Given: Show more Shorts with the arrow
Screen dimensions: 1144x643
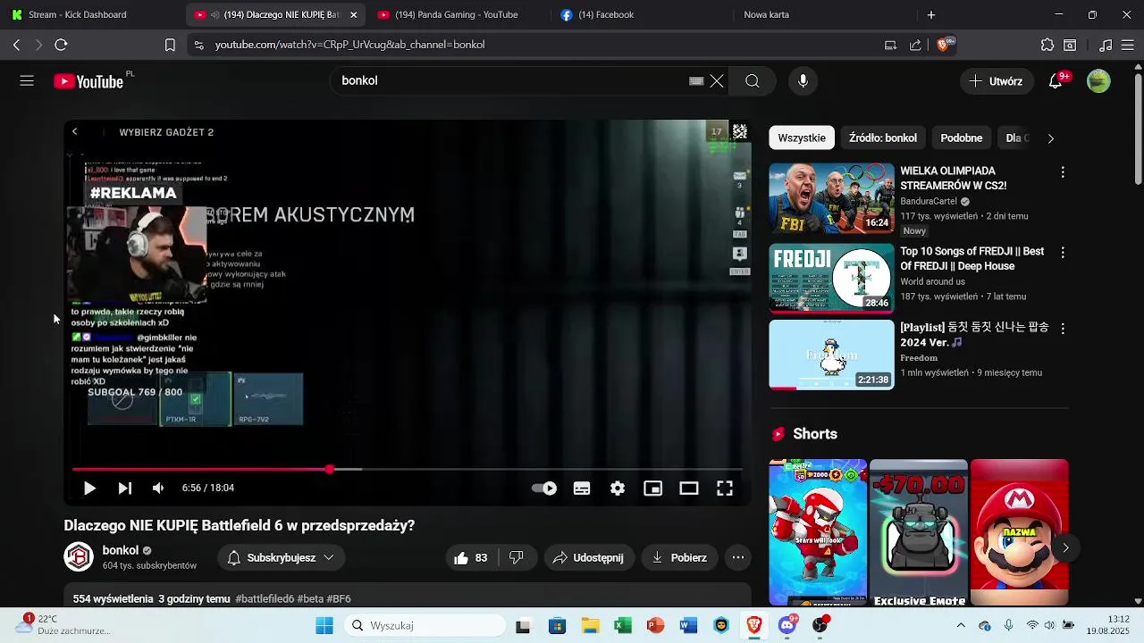Looking at the screenshot, I should pos(1065,547).
